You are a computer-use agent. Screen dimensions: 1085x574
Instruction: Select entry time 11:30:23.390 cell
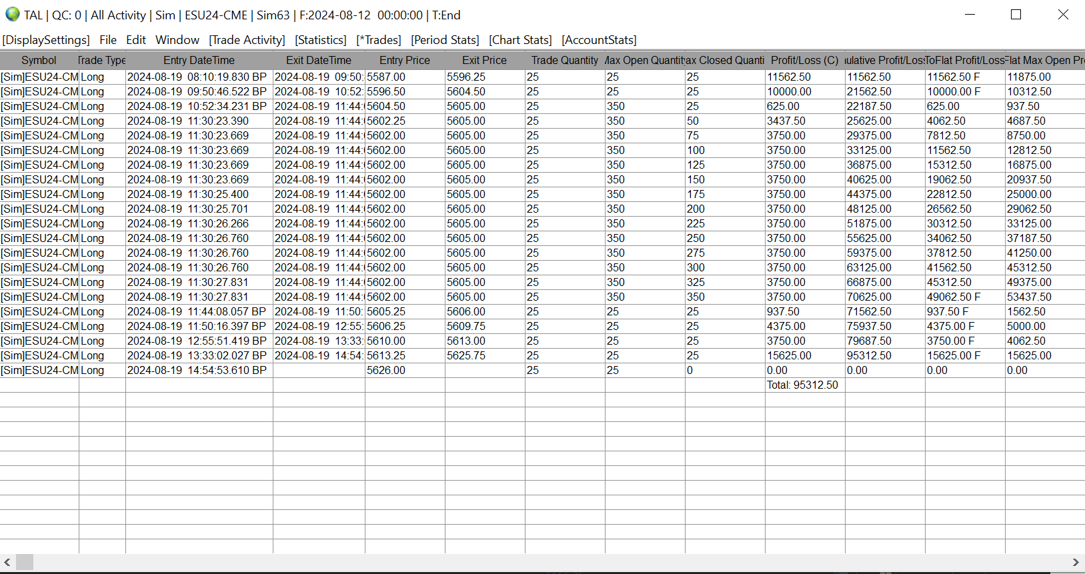pyautogui.click(x=199, y=121)
